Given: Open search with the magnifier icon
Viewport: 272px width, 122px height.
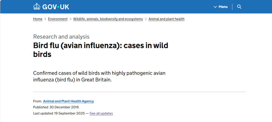Looking at the screenshot, I should pos(239,7).
